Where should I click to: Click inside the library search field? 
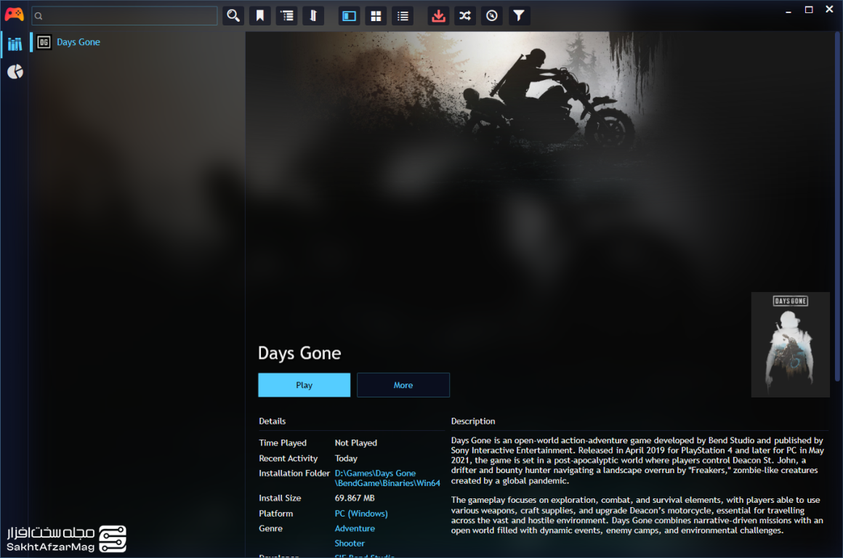coord(125,15)
